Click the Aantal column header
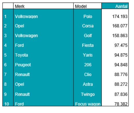This screenshot has width=134, height=113. pyautogui.click(x=115, y=6)
